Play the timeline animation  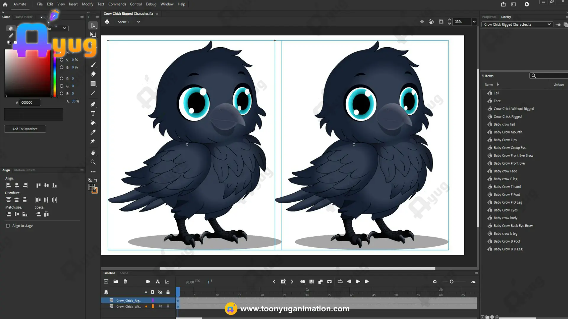(x=358, y=281)
